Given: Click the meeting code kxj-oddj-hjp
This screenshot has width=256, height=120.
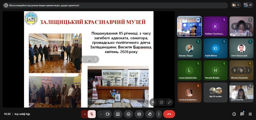Looking at the screenshot, I should pyautogui.click(x=22, y=114).
